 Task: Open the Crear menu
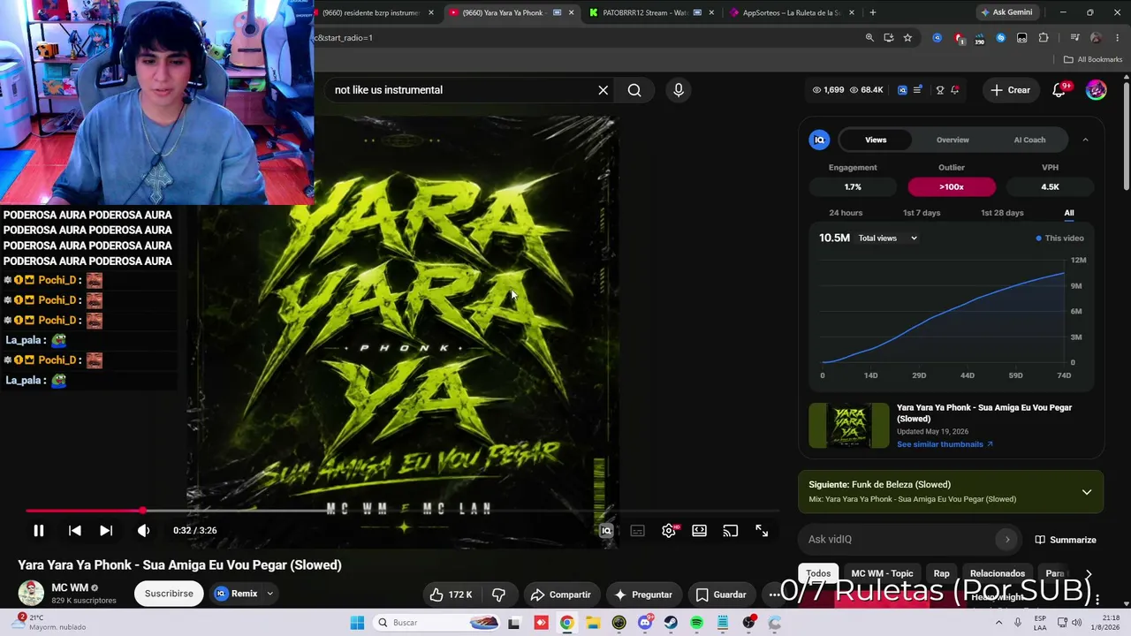tap(1010, 90)
